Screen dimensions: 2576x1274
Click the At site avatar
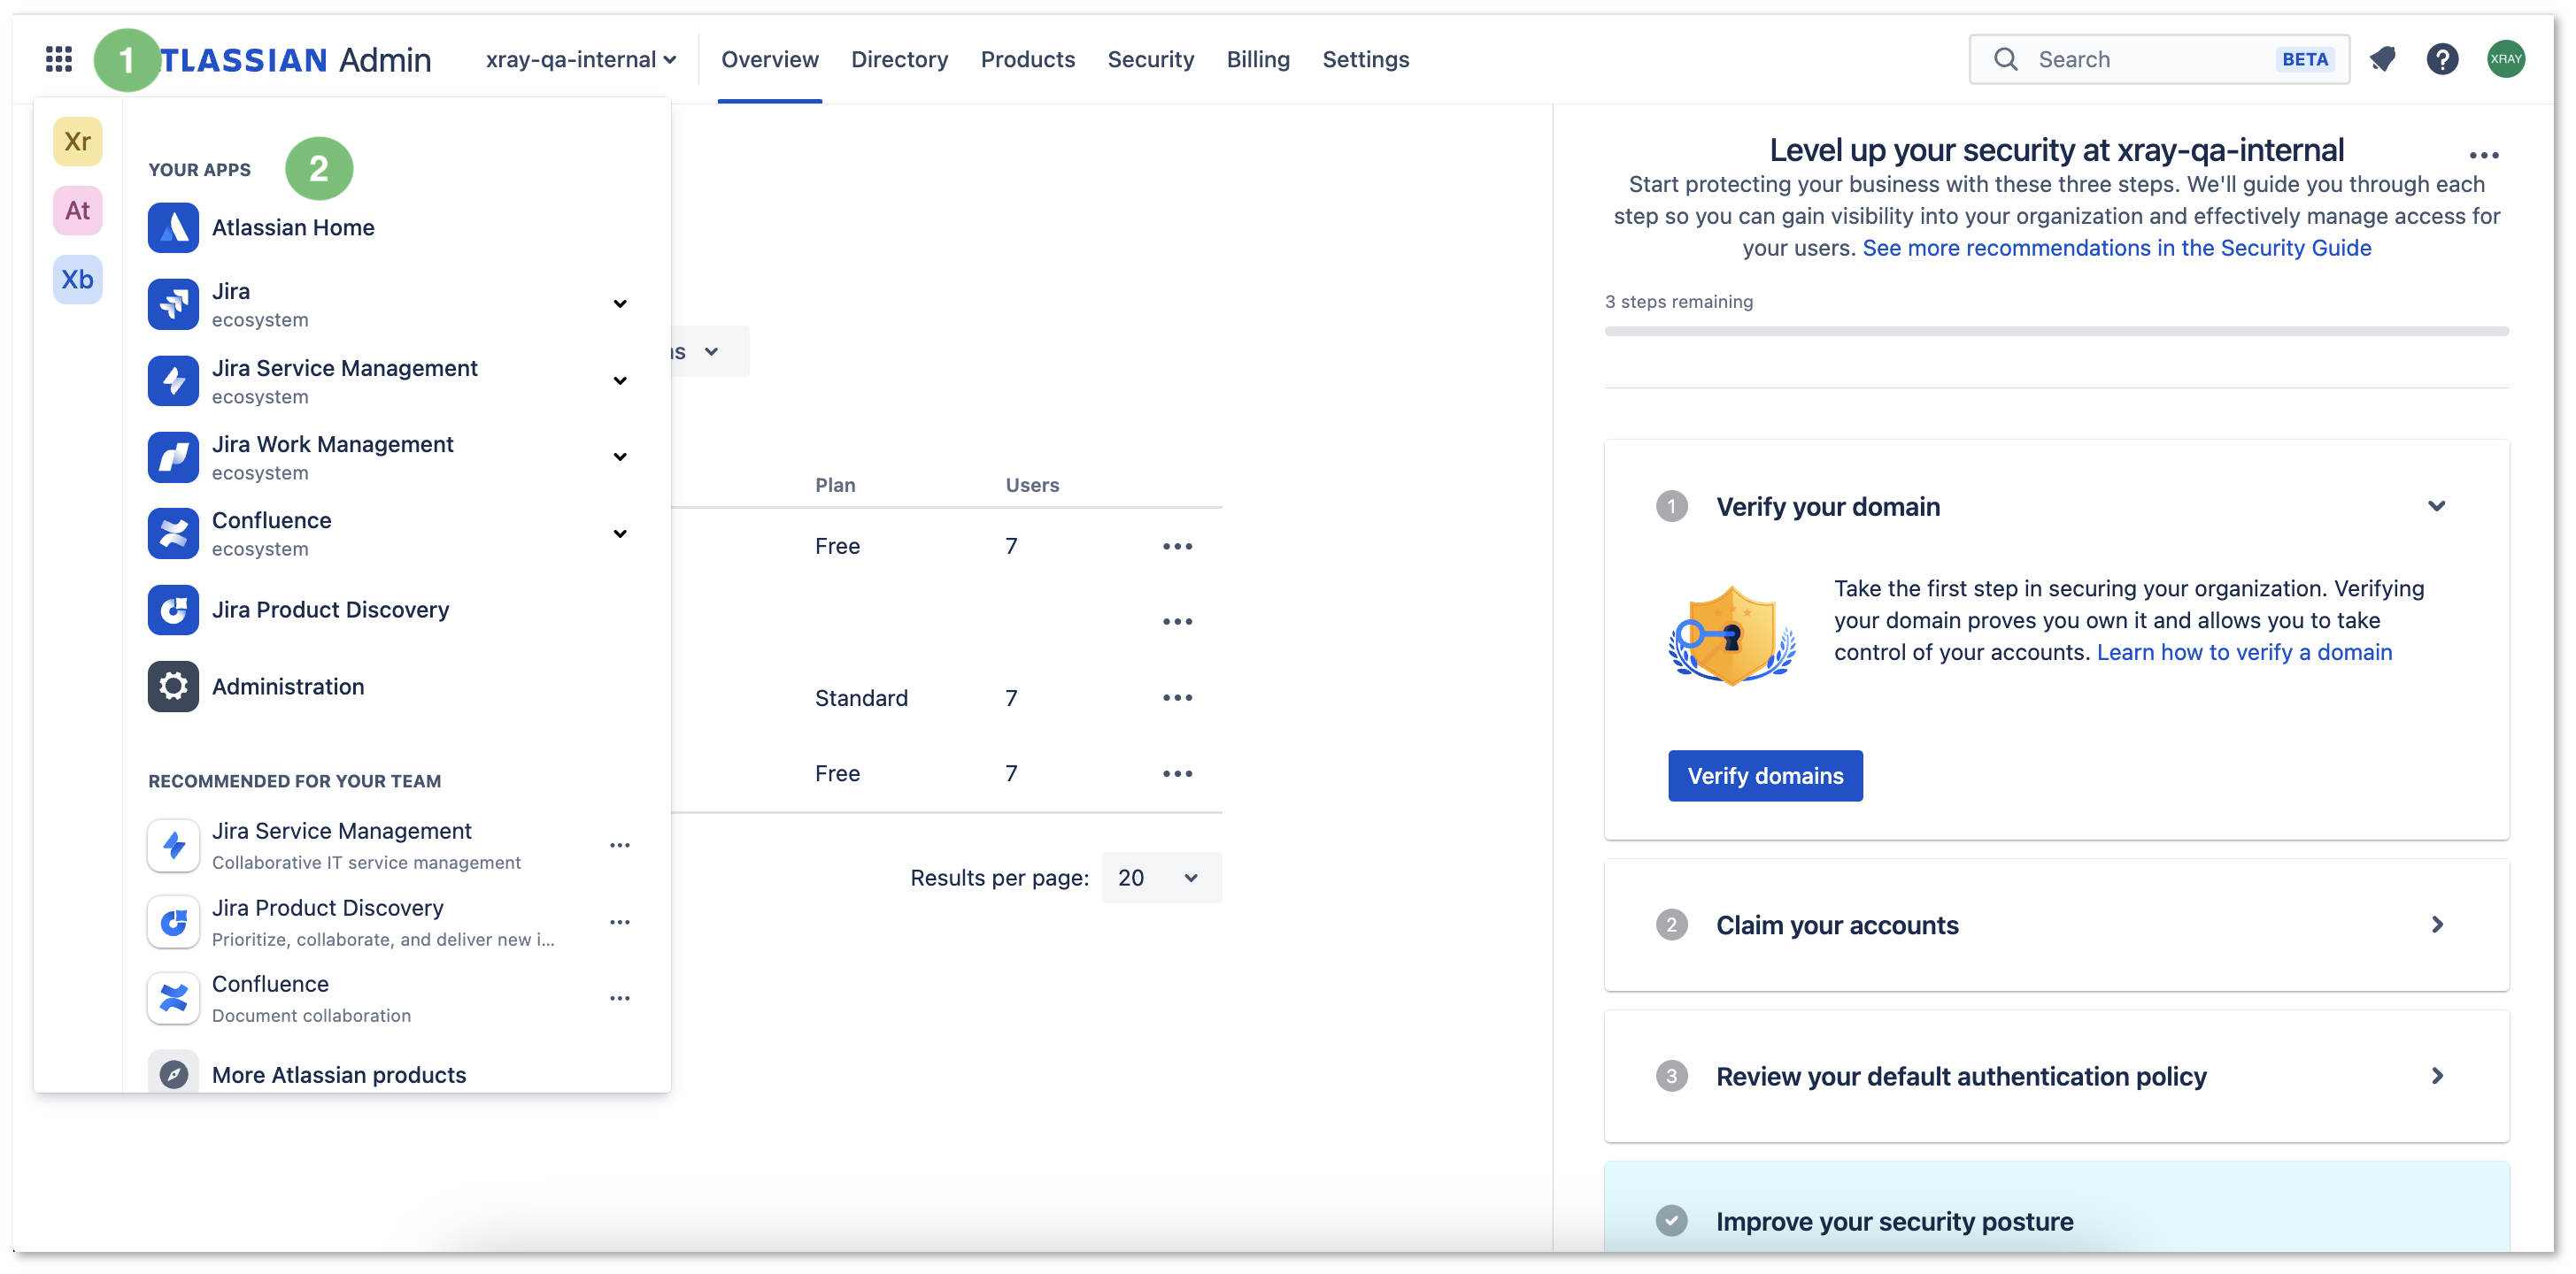(77, 210)
